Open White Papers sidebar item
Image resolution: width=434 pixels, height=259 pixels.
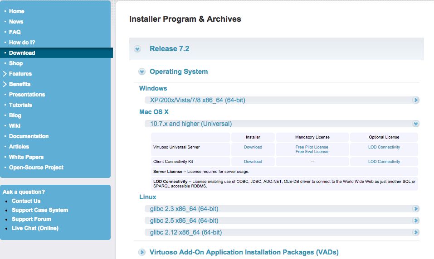[x=26, y=157]
